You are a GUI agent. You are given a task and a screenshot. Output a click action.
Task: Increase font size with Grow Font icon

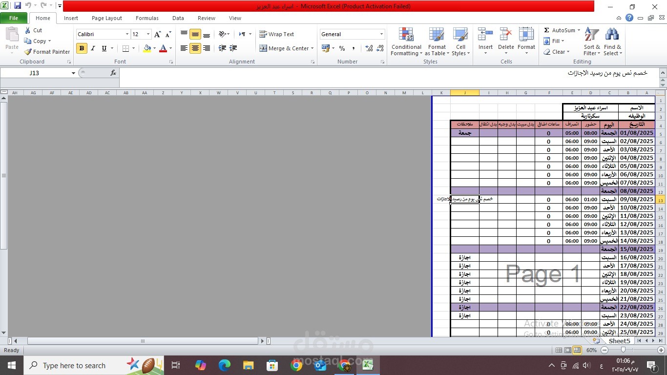click(157, 34)
